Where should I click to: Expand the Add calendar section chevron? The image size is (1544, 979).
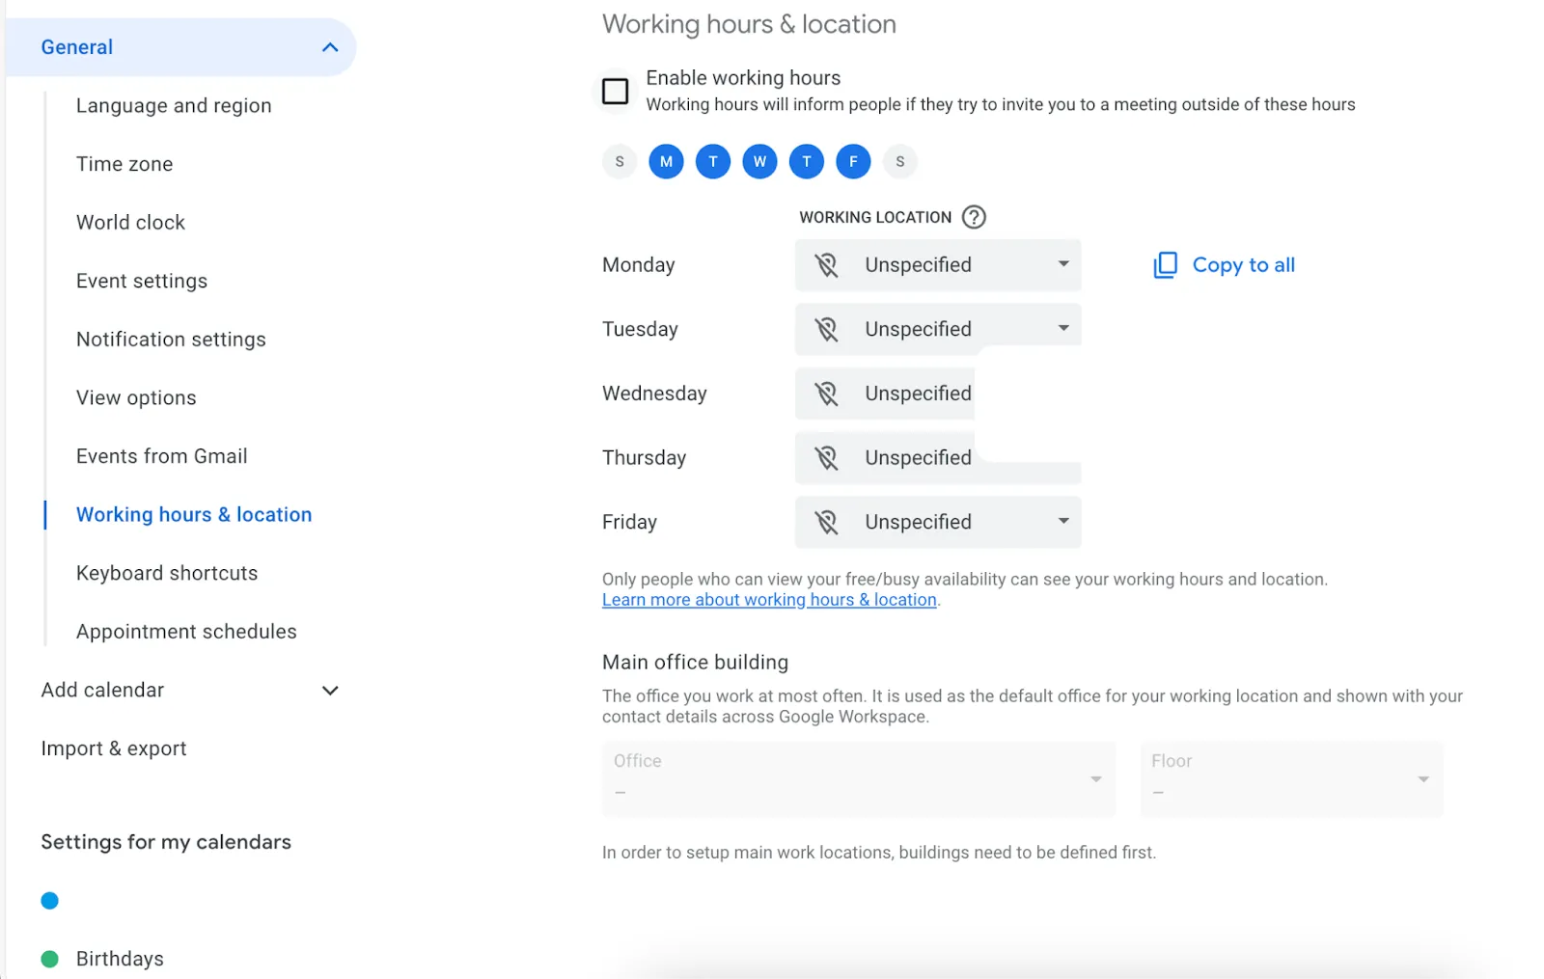click(330, 691)
